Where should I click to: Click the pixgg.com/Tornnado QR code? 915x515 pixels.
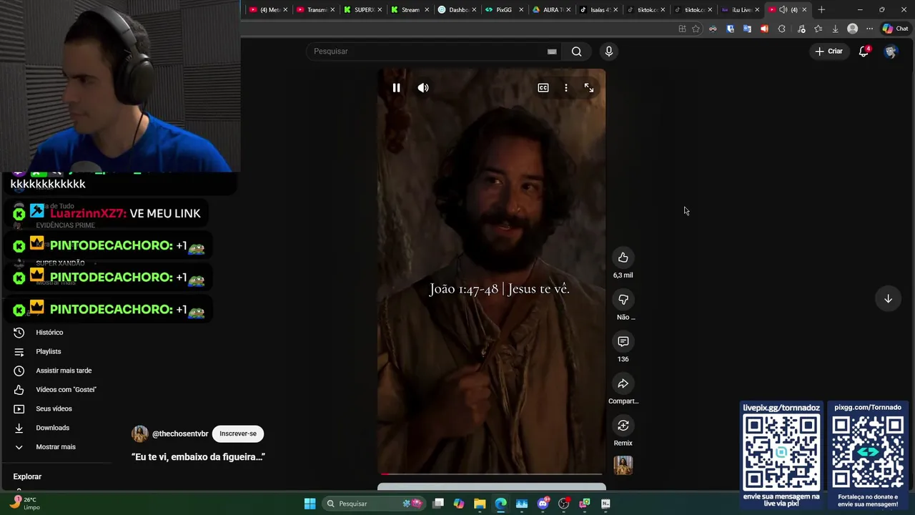[868, 451]
